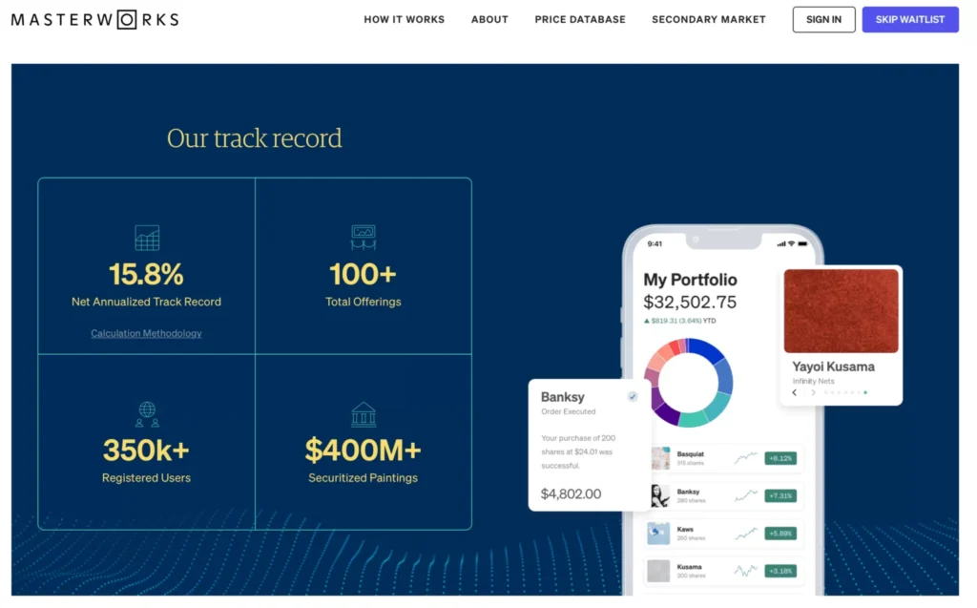Click the portfolio donut chart
Screen dimensions: 977x608
click(689, 383)
